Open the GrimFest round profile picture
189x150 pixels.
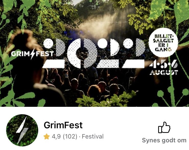click(22, 130)
